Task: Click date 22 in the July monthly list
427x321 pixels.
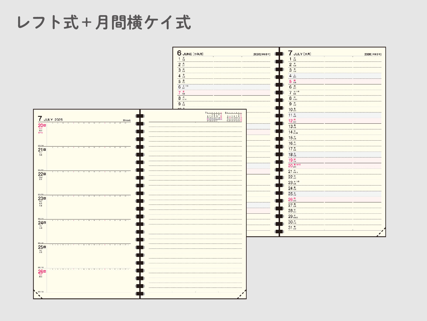Action: tap(290, 177)
